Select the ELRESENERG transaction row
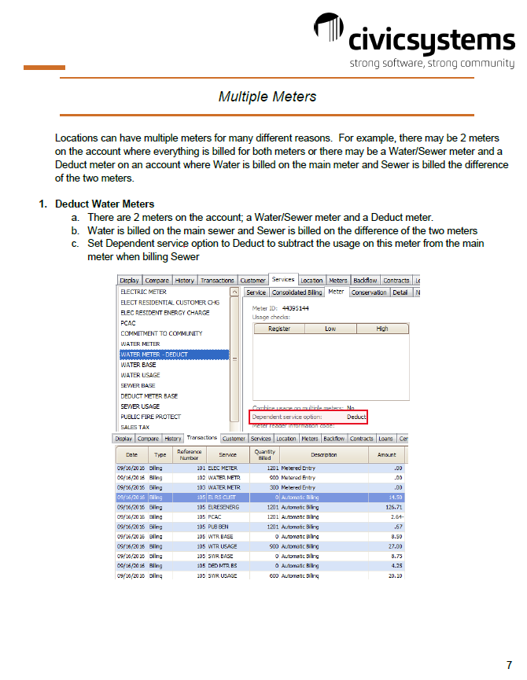This screenshot has width=527, height=680. coord(260,507)
